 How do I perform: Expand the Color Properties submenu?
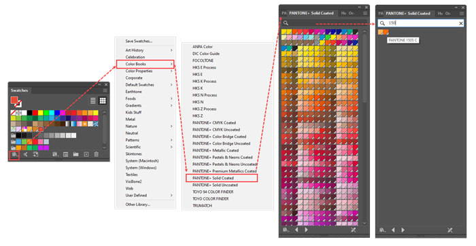(x=145, y=71)
